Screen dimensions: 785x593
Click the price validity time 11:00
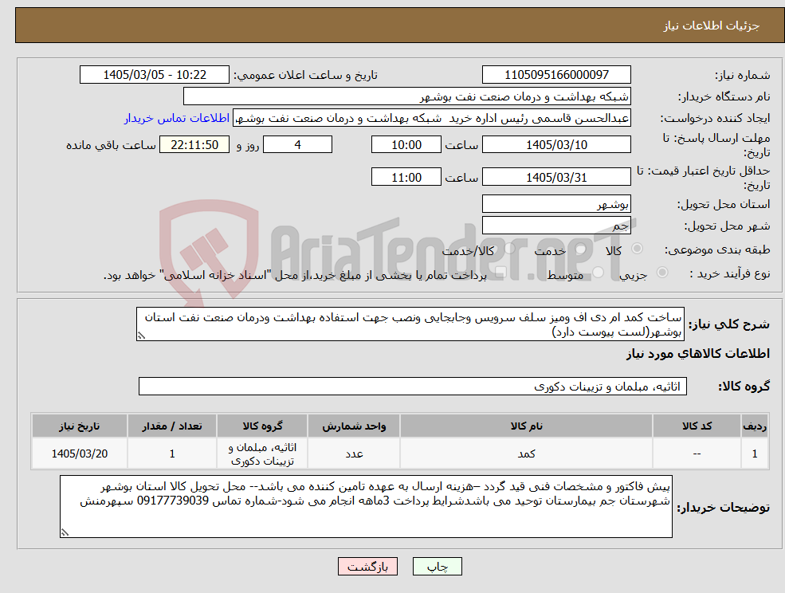coord(406,177)
